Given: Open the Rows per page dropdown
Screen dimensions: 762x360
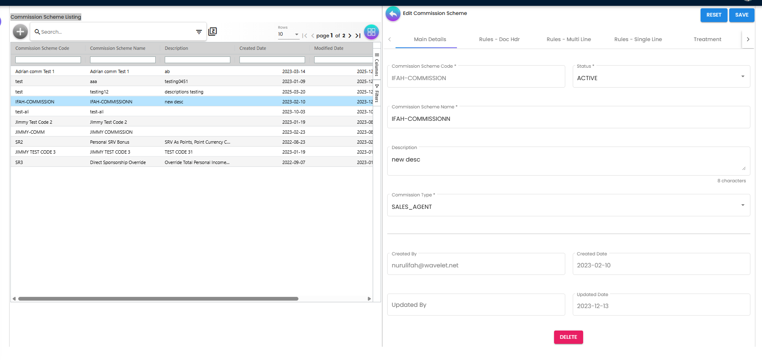Looking at the screenshot, I should (x=288, y=34).
